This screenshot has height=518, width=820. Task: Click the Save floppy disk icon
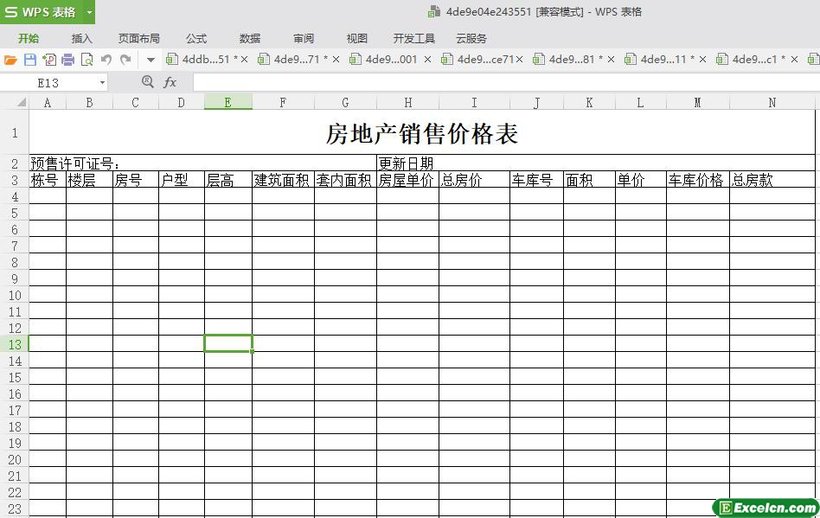click(29, 60)
